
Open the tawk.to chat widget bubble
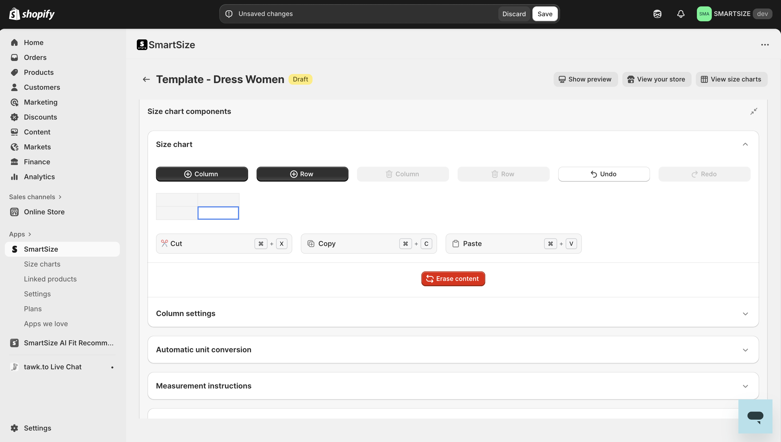[x=755, y=416]
